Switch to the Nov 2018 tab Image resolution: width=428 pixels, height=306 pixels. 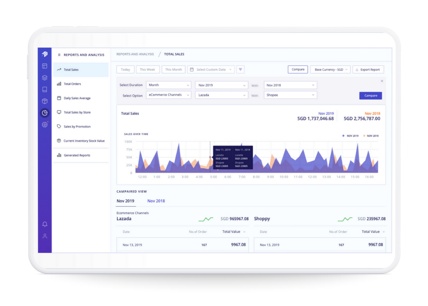pos(156,201)
